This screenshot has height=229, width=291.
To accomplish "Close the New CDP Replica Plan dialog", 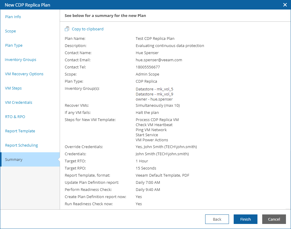I will (285, 5).
